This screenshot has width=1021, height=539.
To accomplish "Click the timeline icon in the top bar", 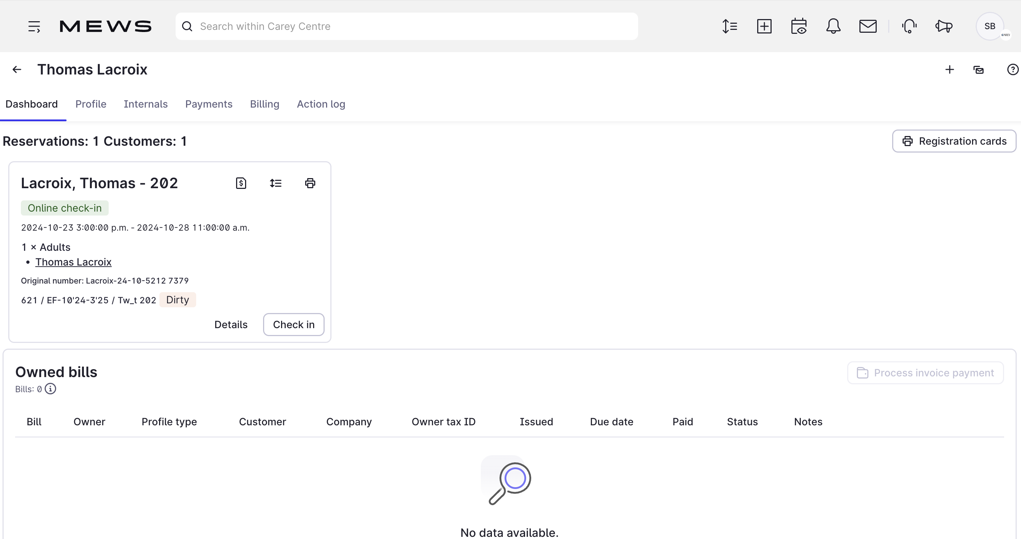I will pos(729,27).
